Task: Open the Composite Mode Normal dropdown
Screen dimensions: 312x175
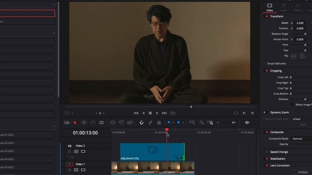Action: coord(301,139)
